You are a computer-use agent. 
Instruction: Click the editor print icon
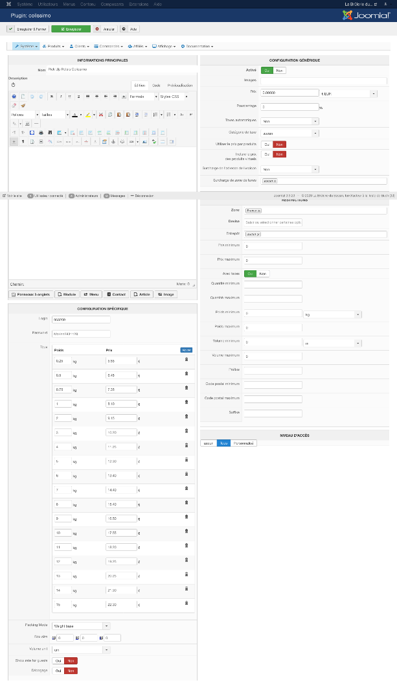41,133
